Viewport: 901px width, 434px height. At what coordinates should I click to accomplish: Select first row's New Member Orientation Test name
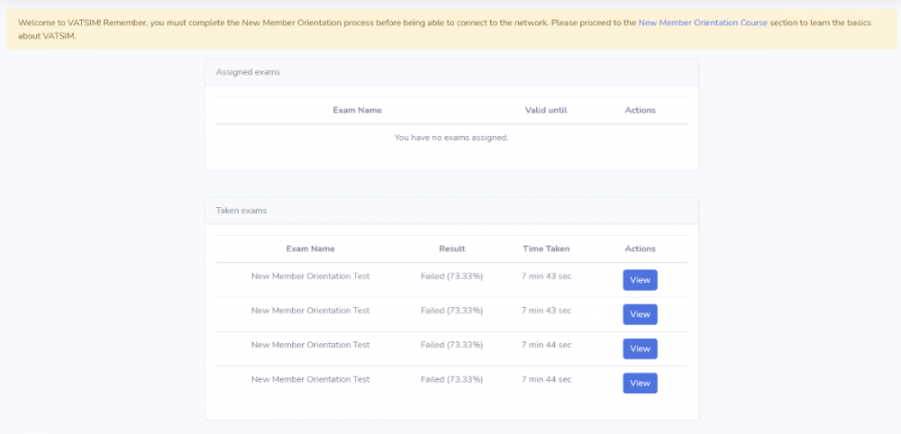(x=310, y=276)
